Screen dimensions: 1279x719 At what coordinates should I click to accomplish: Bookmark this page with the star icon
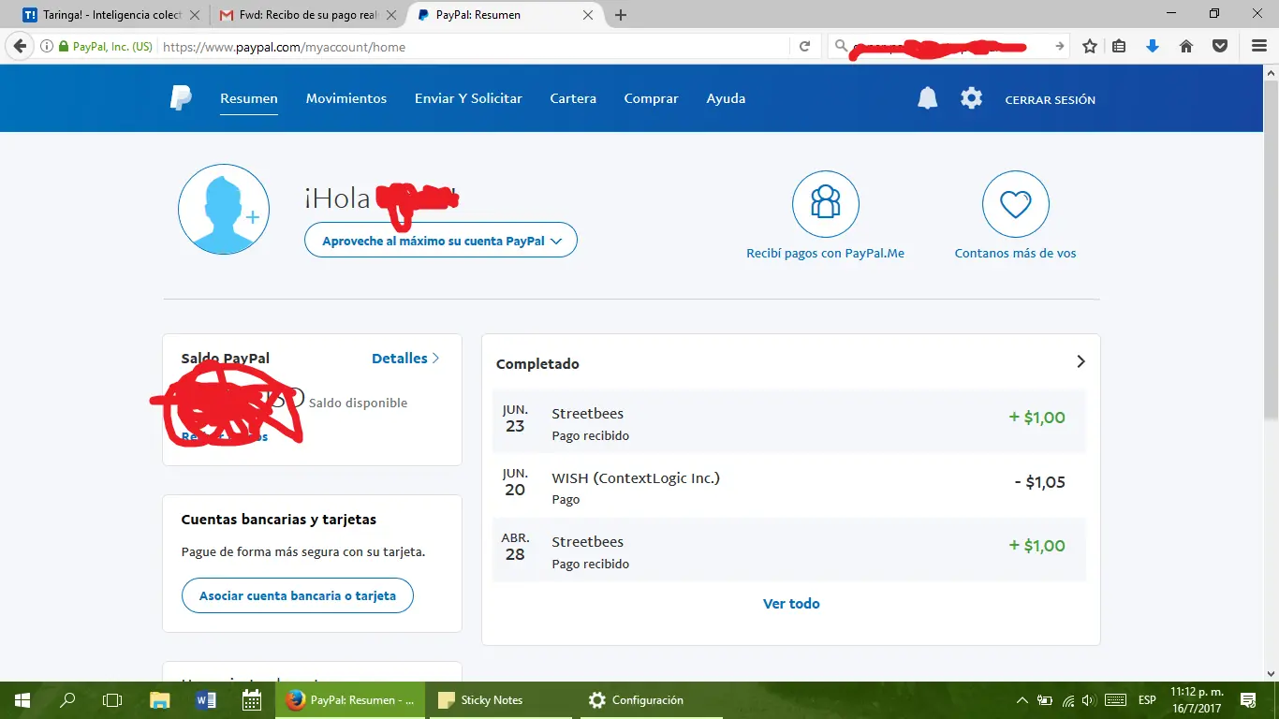(1090, 46)
